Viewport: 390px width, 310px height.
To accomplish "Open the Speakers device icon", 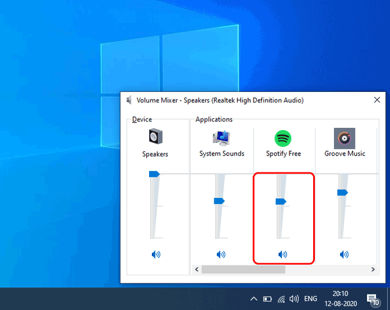I will point(155,136).
